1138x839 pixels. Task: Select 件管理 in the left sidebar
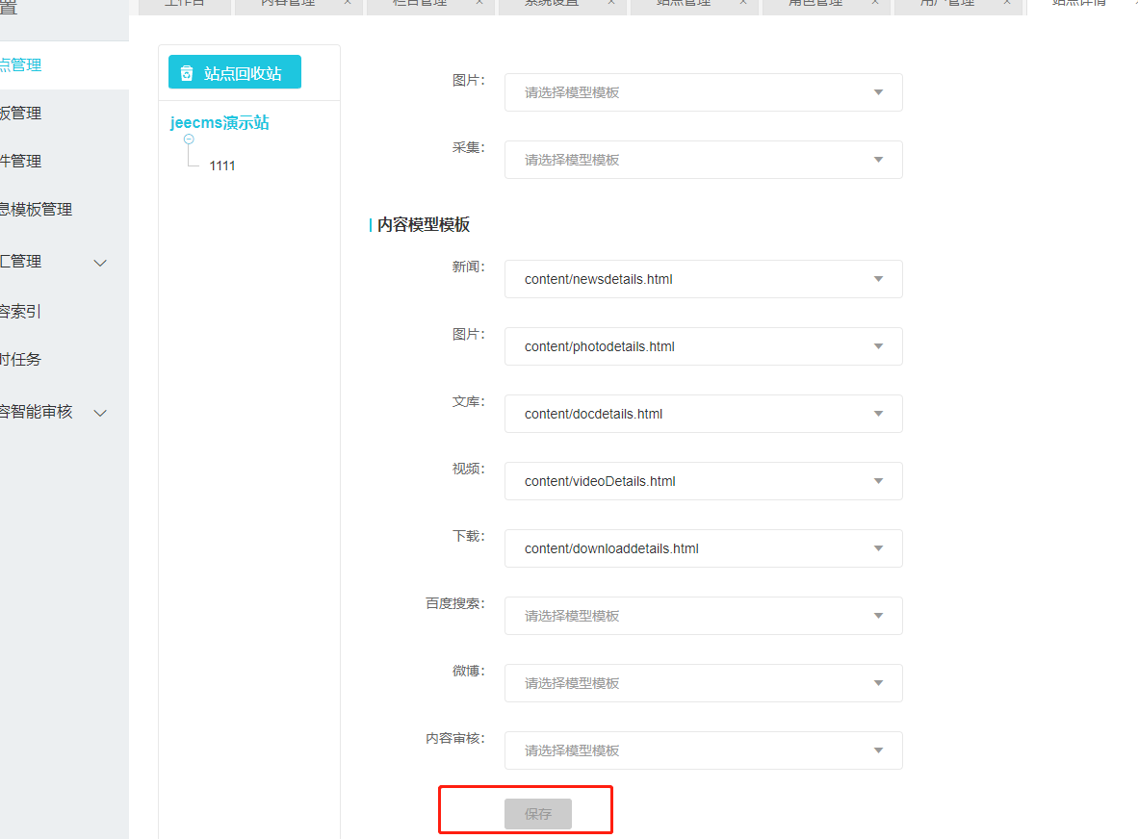click(20, 161)
